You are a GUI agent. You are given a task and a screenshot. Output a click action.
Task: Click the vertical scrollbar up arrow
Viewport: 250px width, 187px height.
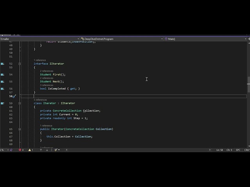[x=249, y=43]
